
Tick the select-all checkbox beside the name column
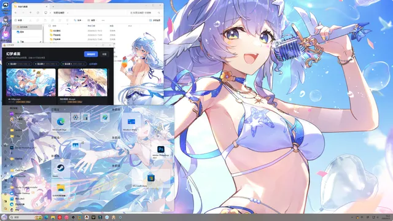(50, 26)
